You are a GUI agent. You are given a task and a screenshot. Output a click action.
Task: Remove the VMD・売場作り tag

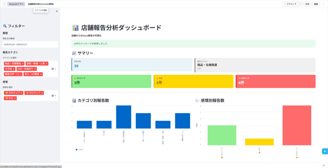pyautogui.click(x=35, y=69)
